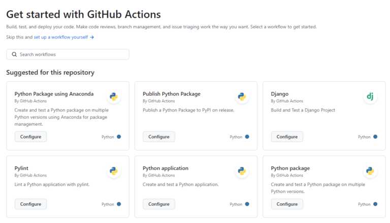Click the Python logo on Python package card
Image resolution: width=390 pixels, height=223 pixels.
(370, 171)
